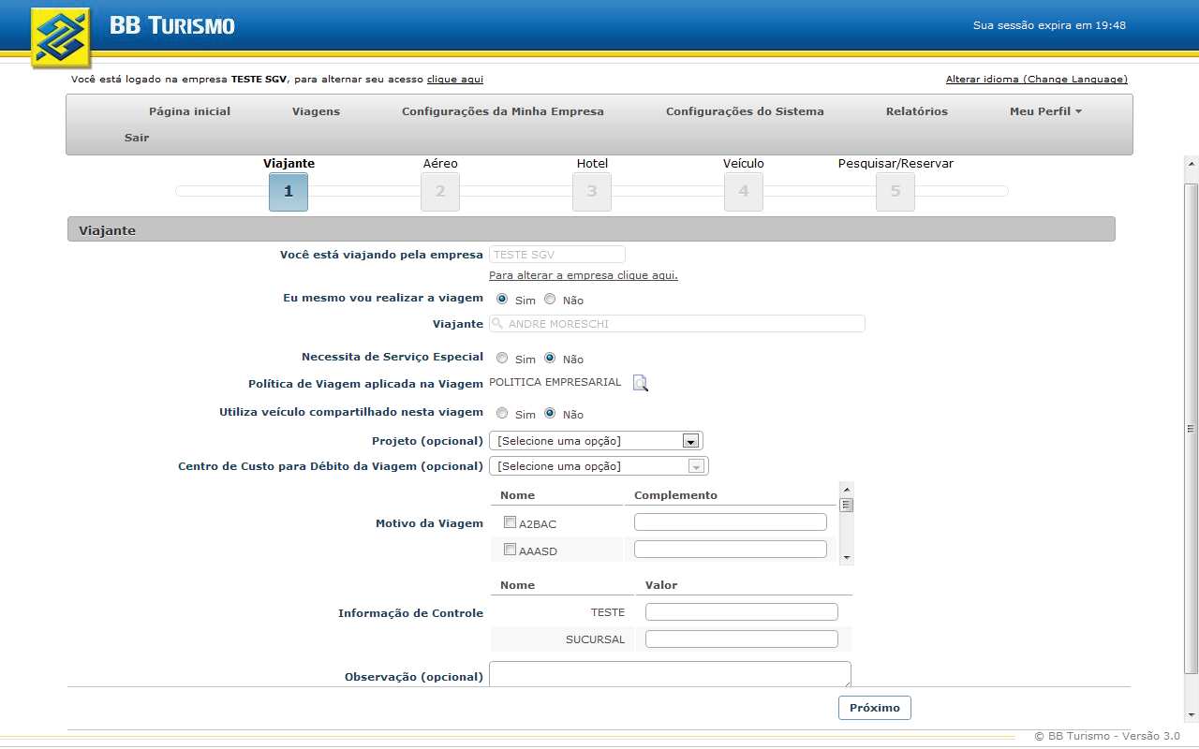
Task: Click the Observação text area
Action: (x=670, y=674)
